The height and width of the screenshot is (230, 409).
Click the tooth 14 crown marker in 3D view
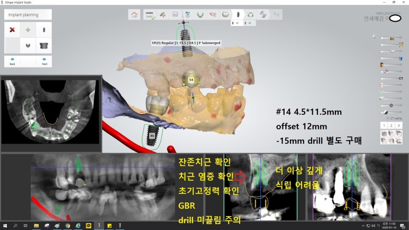[x=191, y=79]
